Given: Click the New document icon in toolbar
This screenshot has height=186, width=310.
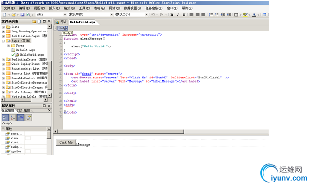Looking at the screenshot, I should tap(5, 15).
